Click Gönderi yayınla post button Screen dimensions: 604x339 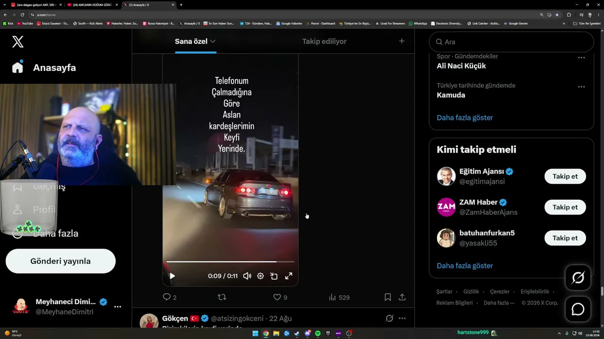click(x=60, y=261)
